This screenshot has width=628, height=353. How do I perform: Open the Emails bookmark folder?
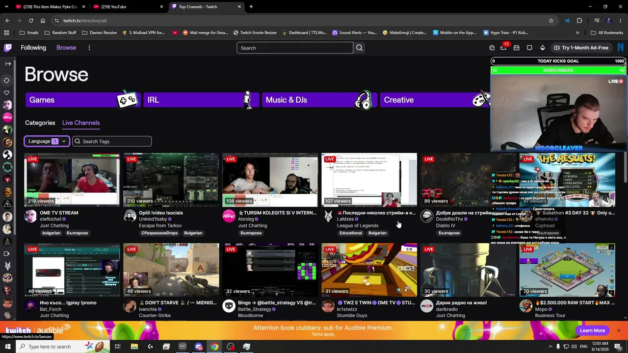click(29, 33)
